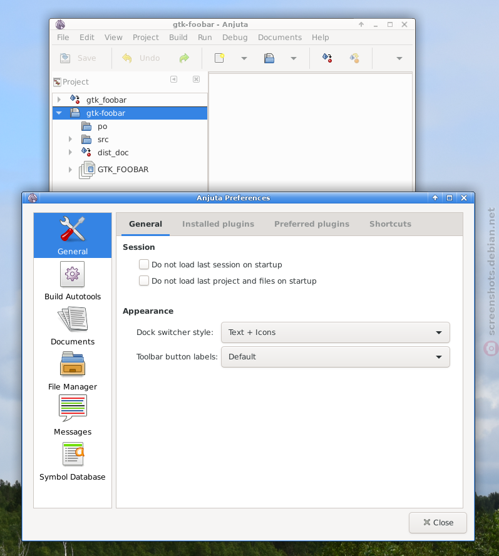Open the dropdown arrow next to New file icon
This screenshot has width=499, height=556.
tap(244, 58)
